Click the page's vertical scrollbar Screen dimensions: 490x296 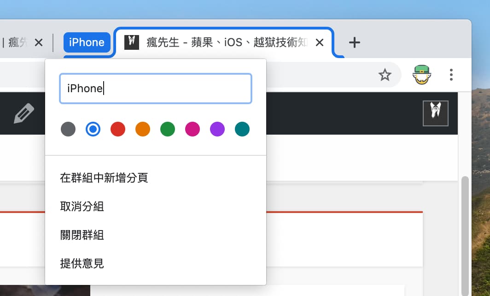465,236
